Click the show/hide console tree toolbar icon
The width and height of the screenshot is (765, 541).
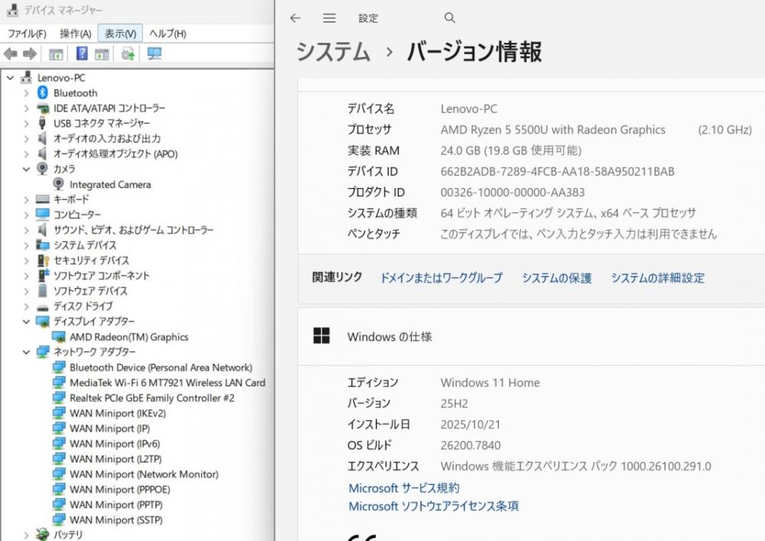click(56, 53)
